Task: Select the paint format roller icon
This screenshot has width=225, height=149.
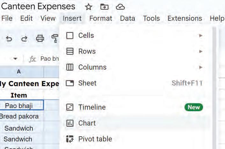Action: pos(55,38)
